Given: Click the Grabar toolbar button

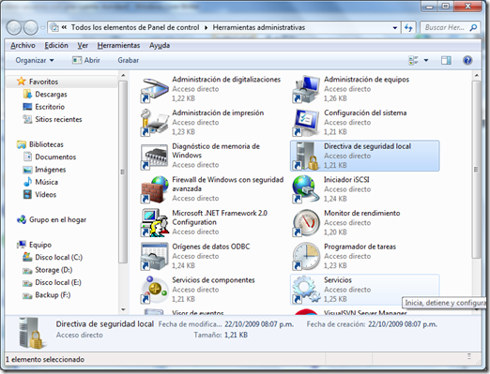Looking at the screenshot, I should click(x=129, y=60).
